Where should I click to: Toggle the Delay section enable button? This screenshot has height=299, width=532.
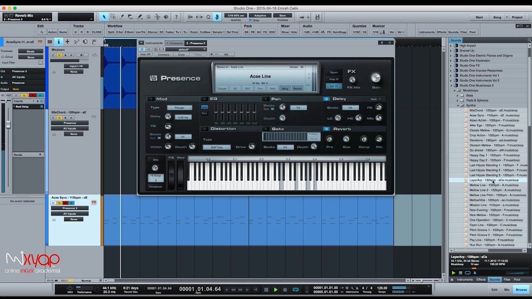(x=327, y=99)
